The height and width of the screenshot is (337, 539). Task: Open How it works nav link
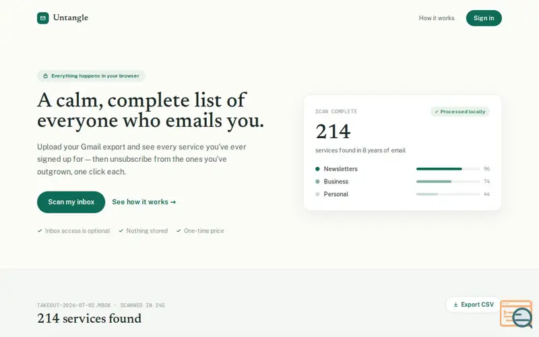pos(437,18)
